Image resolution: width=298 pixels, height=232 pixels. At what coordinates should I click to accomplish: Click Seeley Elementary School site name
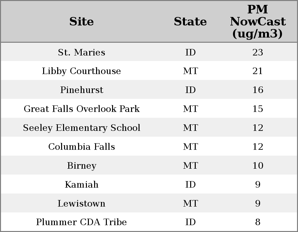81,128
